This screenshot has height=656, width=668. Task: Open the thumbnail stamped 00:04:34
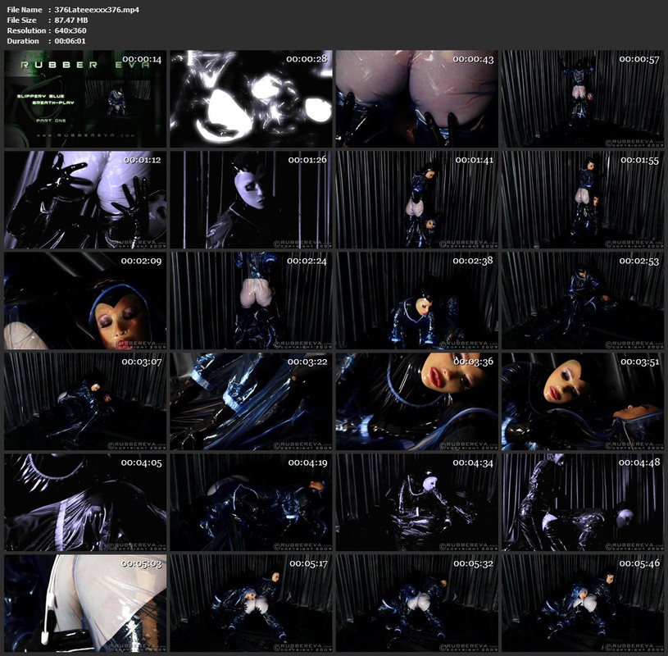(416, 503)
